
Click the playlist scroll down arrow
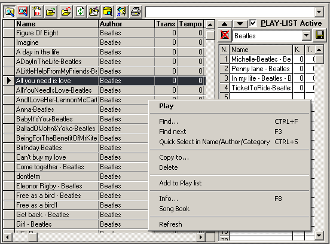(319, 236)
